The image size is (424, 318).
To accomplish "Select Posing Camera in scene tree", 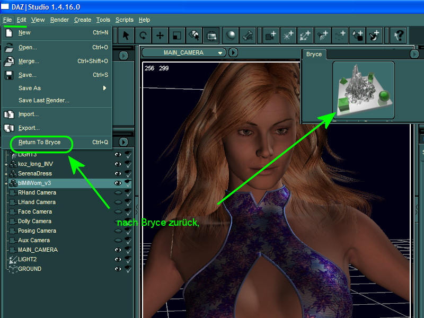I will point(37,231).
